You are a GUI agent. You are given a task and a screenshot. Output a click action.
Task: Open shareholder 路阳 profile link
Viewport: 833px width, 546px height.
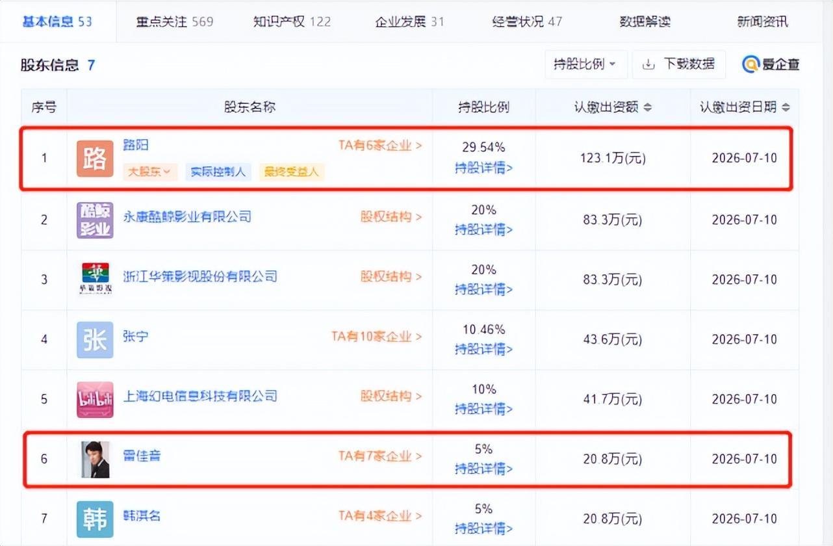(x=136, y=145)
